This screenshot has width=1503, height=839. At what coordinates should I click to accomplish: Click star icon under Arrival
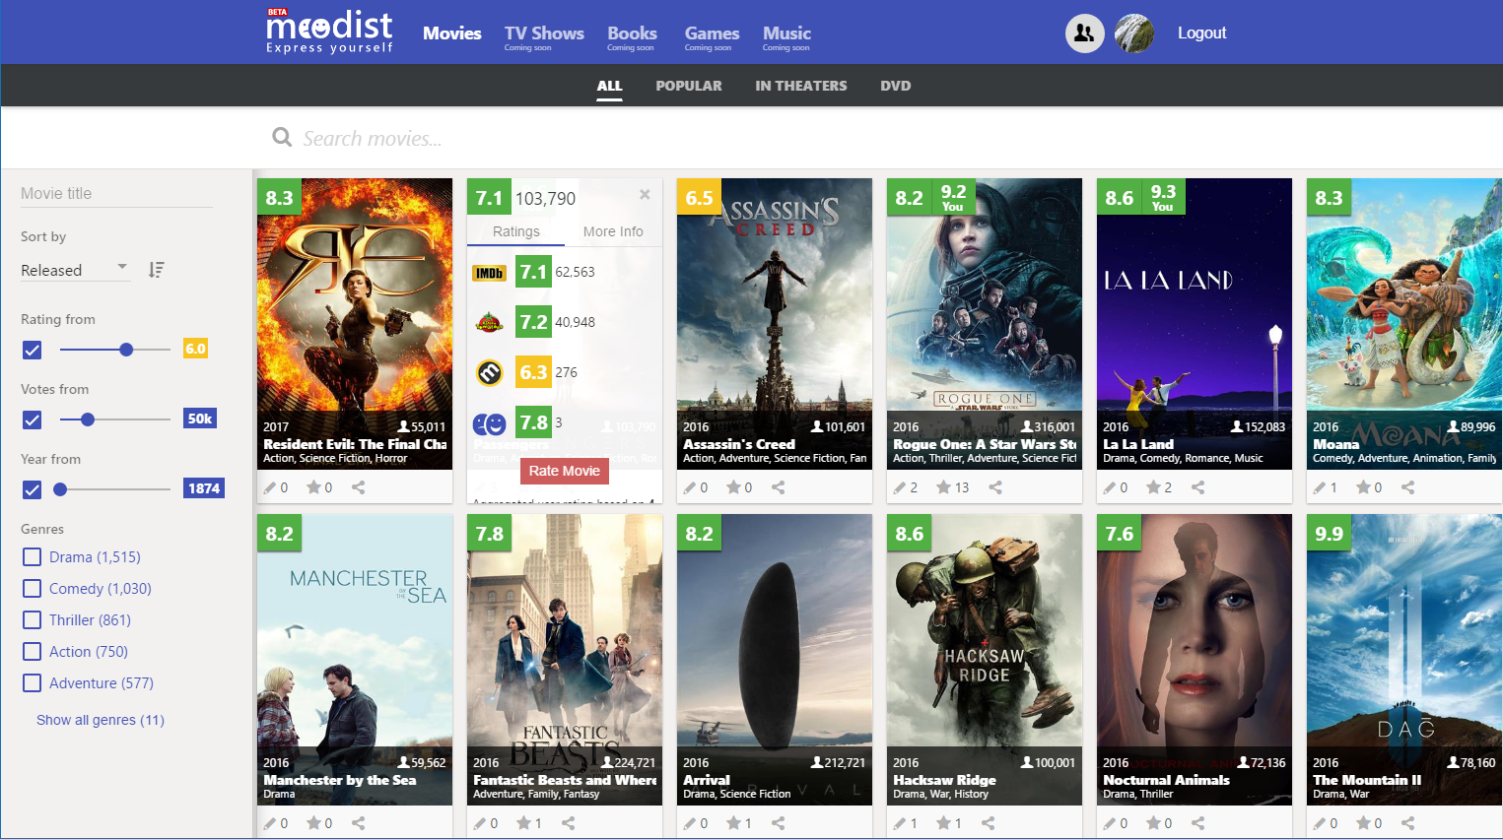pyautogui.click(x=733, y=823)
